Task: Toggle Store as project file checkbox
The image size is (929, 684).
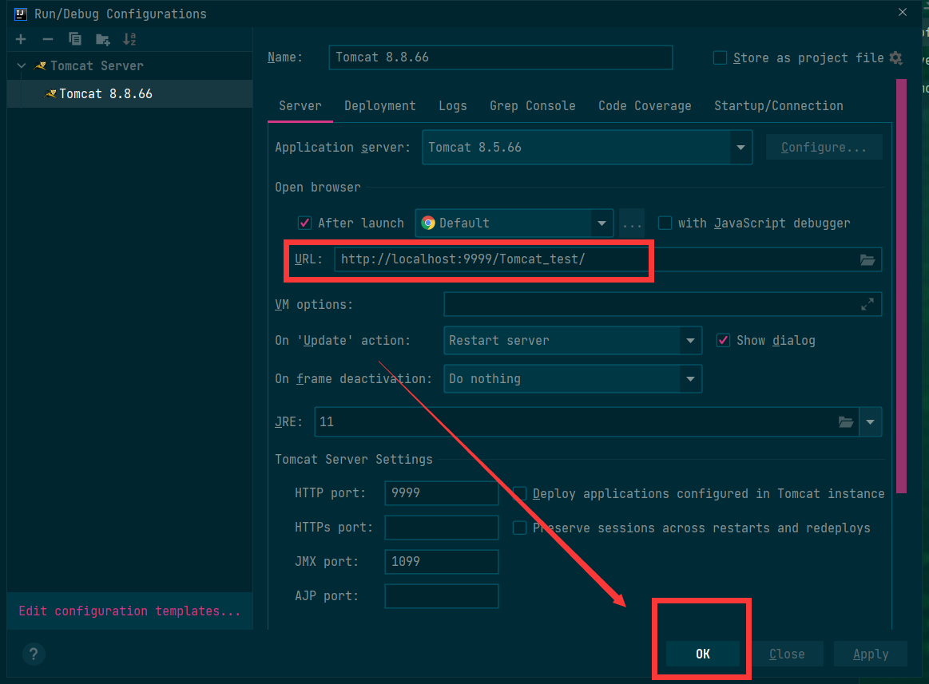Action: click(x=720, y=58)
